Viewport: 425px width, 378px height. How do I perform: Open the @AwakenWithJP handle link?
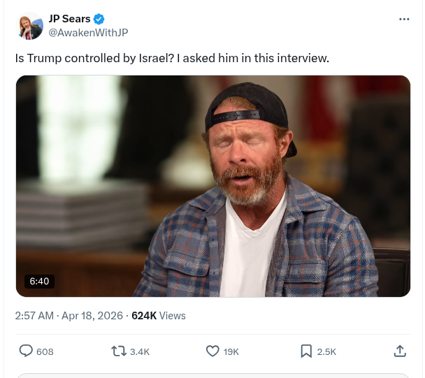pos(88,33)
